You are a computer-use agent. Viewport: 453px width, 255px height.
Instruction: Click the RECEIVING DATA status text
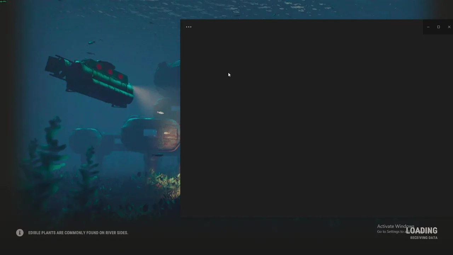[424, 238]
